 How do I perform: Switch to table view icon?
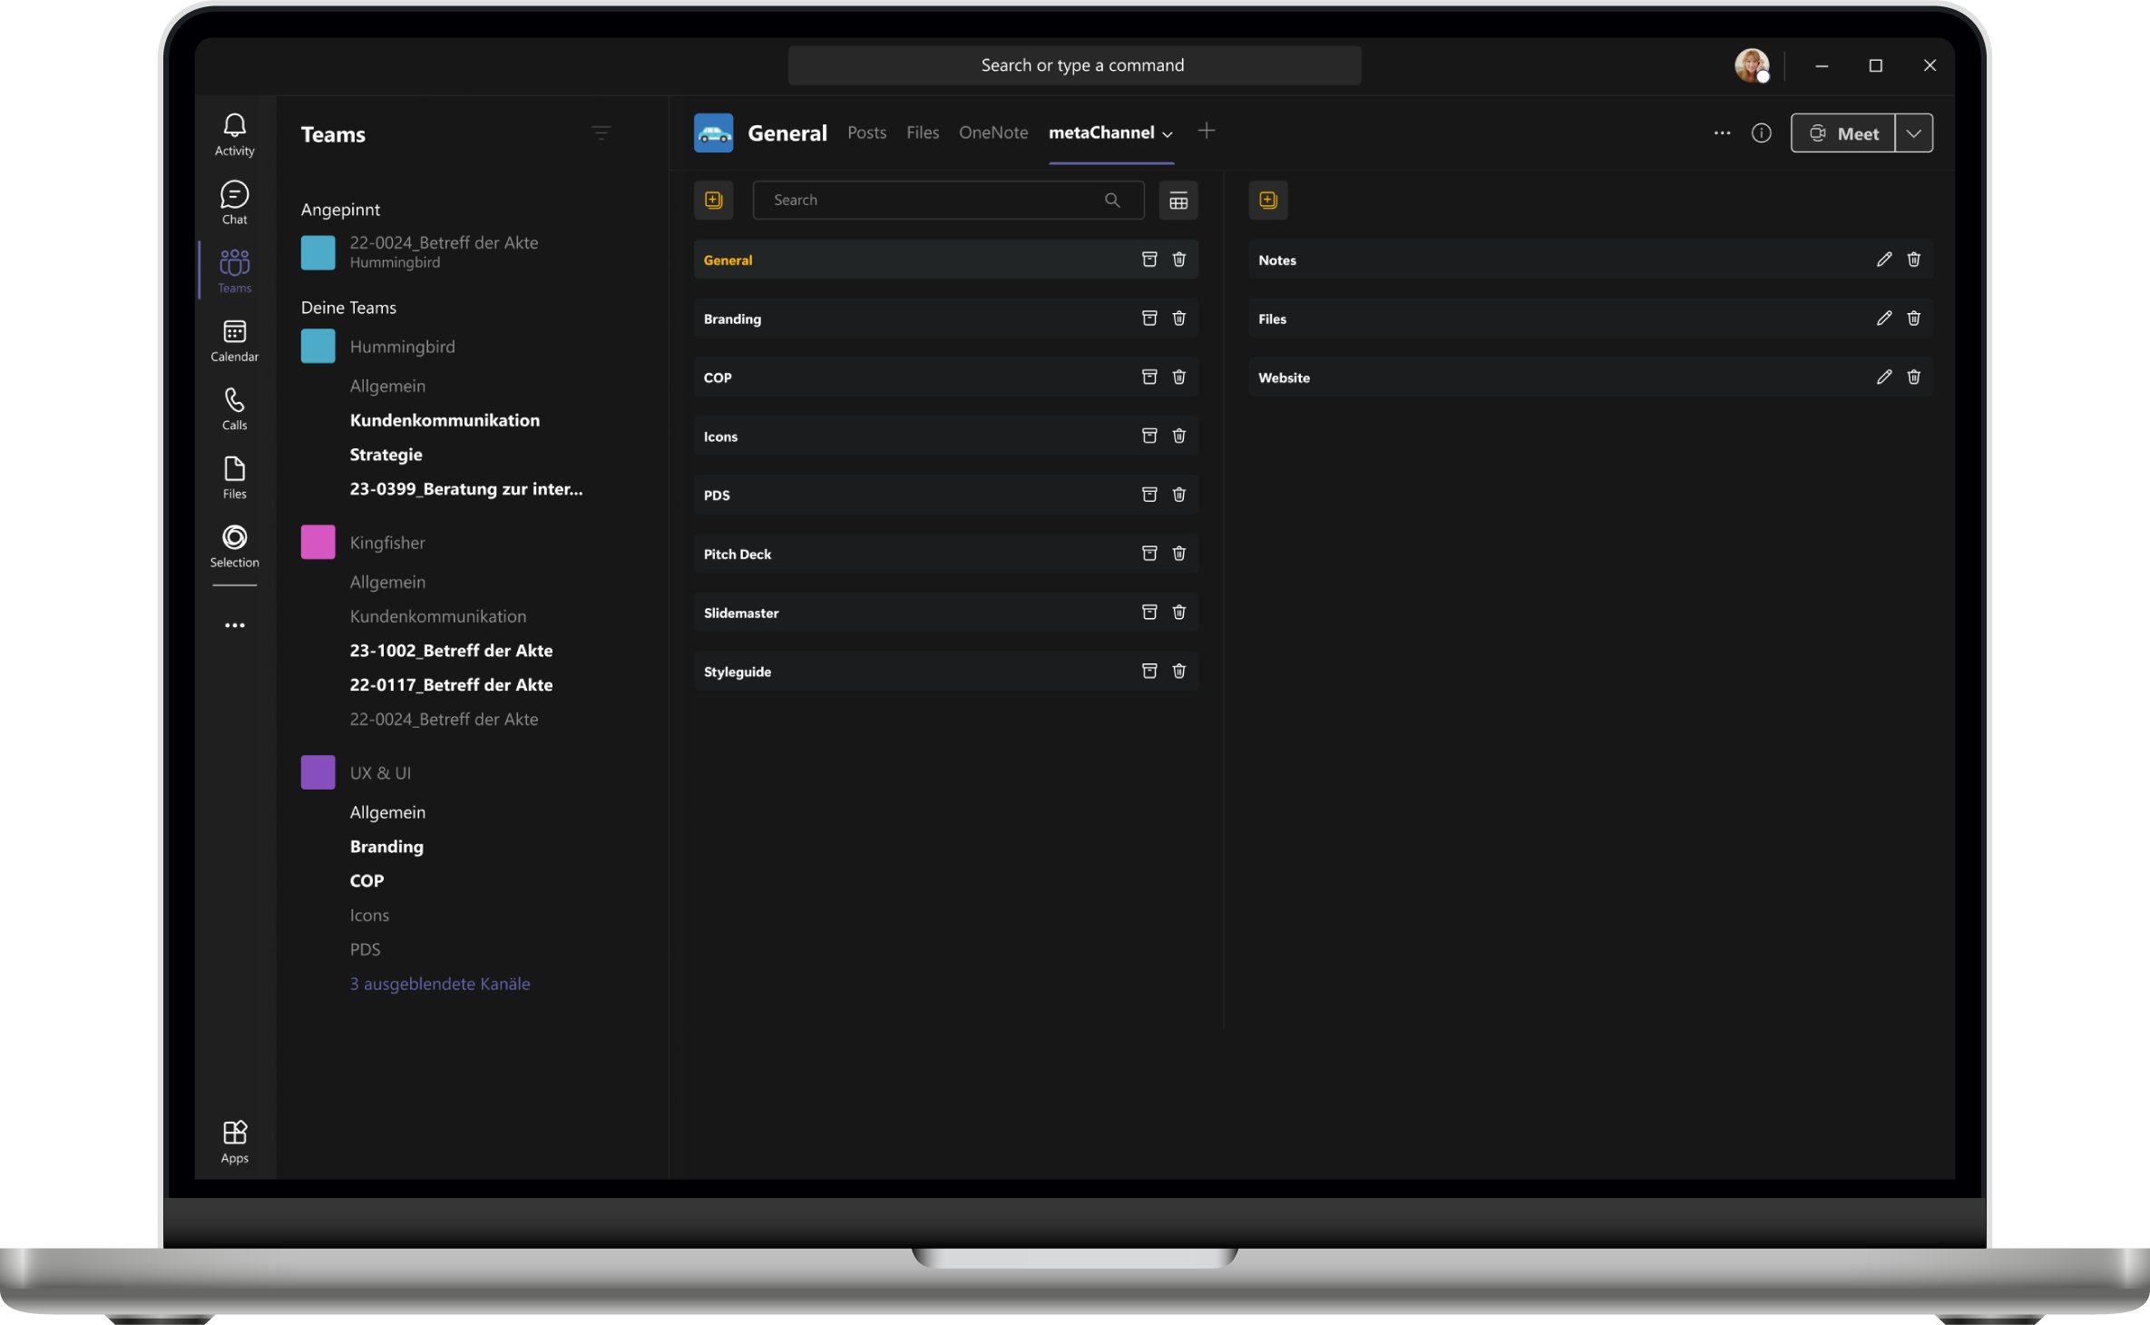coord(1178,201)
